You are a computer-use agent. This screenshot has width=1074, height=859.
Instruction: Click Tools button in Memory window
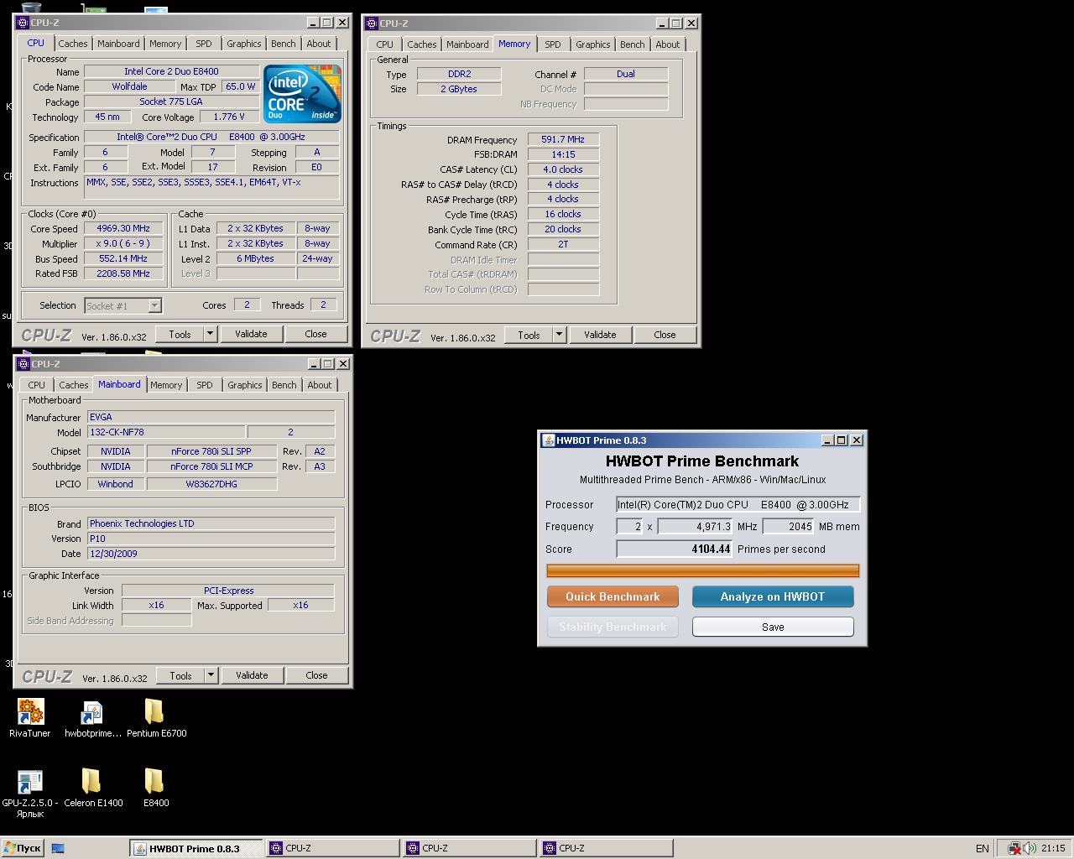[x=529, y=335]
